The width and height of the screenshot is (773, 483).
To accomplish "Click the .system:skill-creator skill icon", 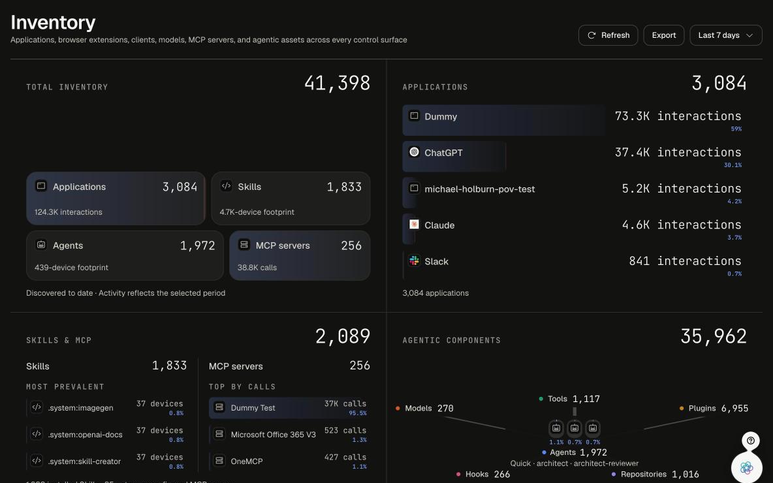I will [x=37, y=460].
